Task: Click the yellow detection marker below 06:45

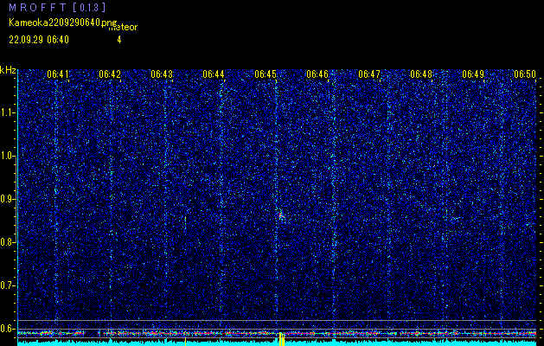Action: coord(282,339)
